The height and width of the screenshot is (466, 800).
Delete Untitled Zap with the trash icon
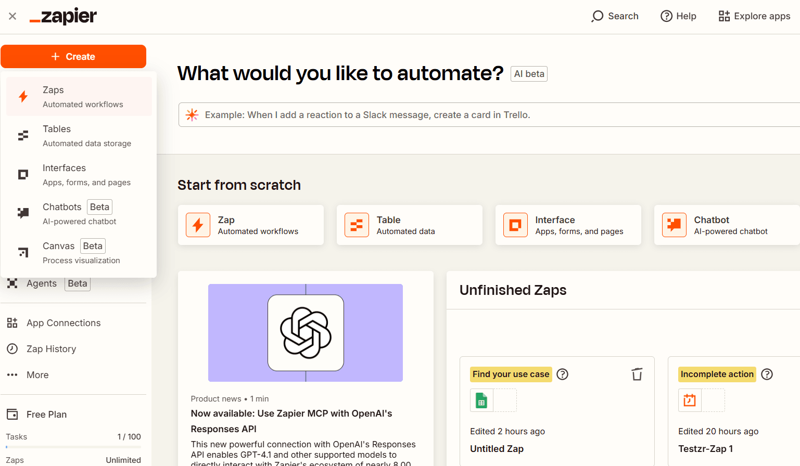(637, 374)
